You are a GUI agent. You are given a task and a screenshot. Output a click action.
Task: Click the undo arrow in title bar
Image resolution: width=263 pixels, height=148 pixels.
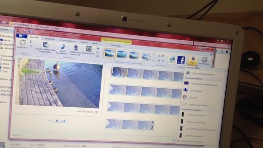29,32
